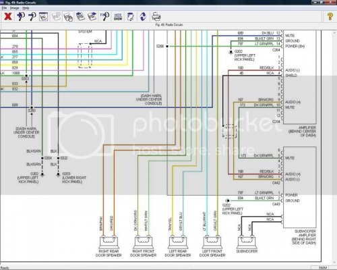337x270 pixels.
Task: Open the File menu
Action: [x=4, y=8]
